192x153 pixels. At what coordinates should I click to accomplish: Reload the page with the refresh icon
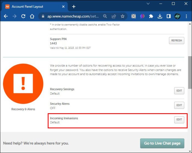[x=23, y=16]
